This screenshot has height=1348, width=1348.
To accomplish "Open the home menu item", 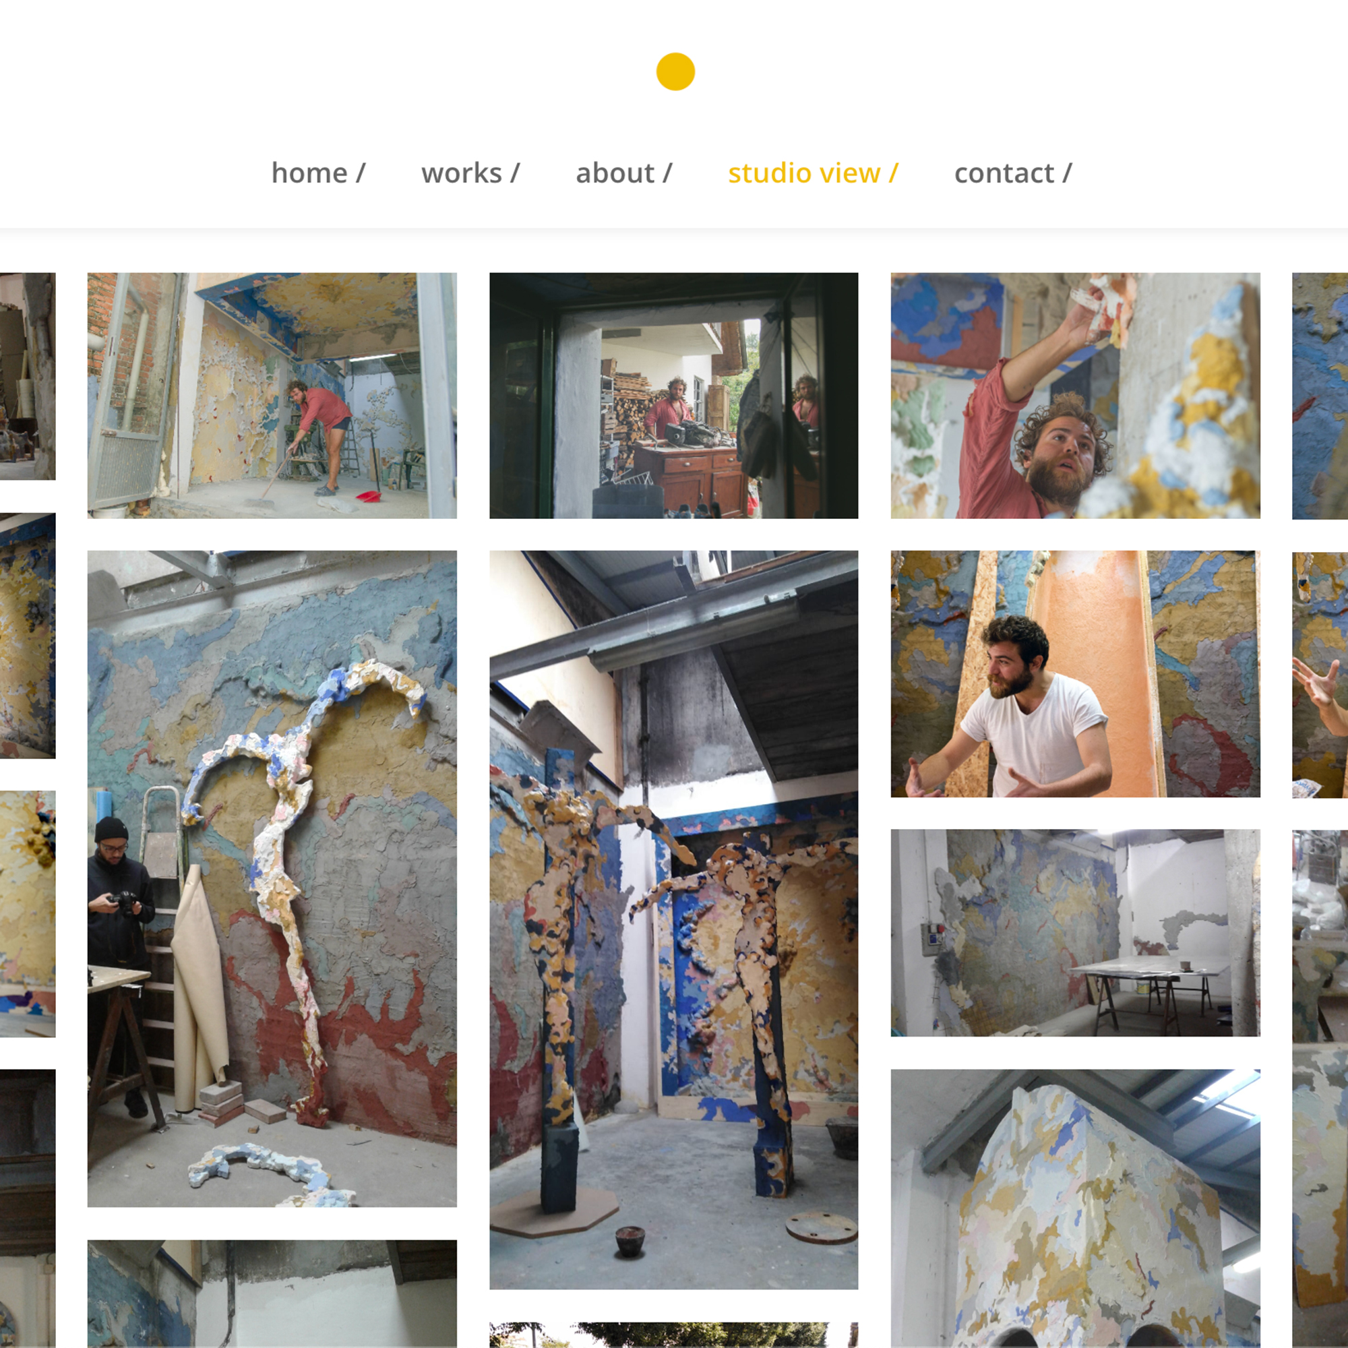I will (318, 173).
